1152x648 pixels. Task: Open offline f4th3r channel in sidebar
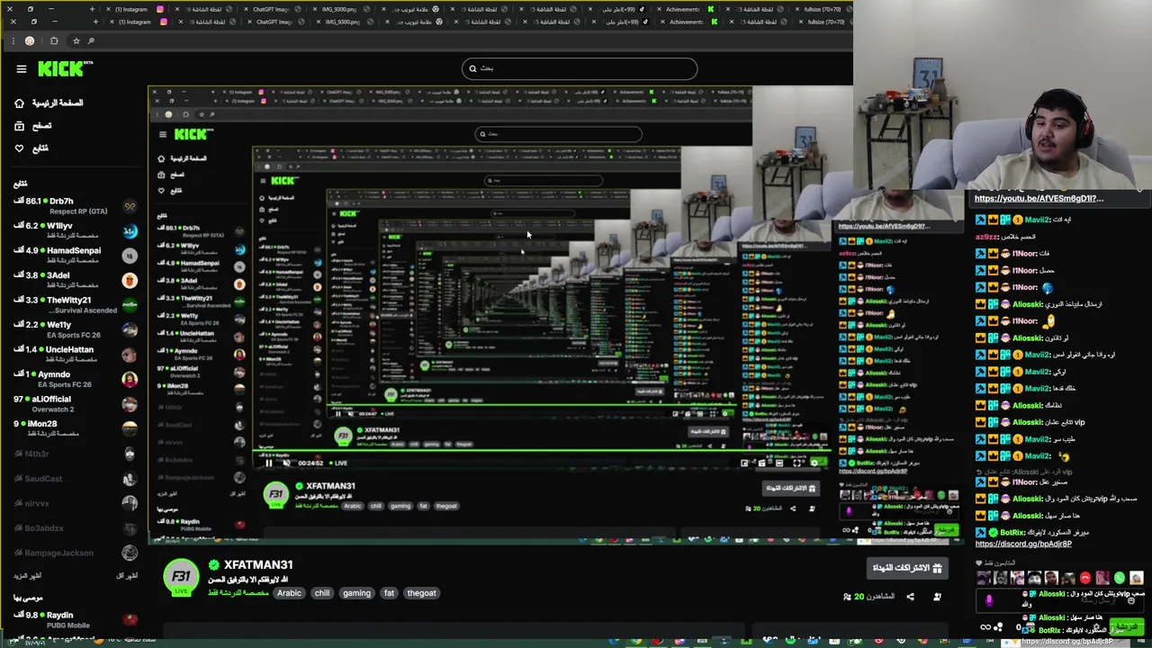tap(76, 454)
